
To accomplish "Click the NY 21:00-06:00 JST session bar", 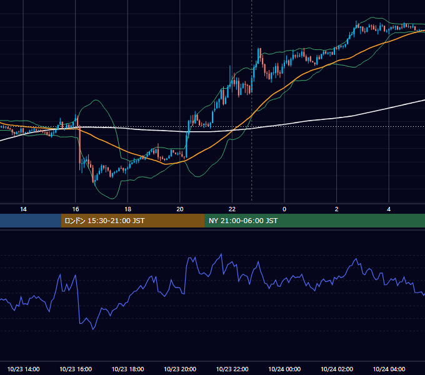I will coord(314,221).
